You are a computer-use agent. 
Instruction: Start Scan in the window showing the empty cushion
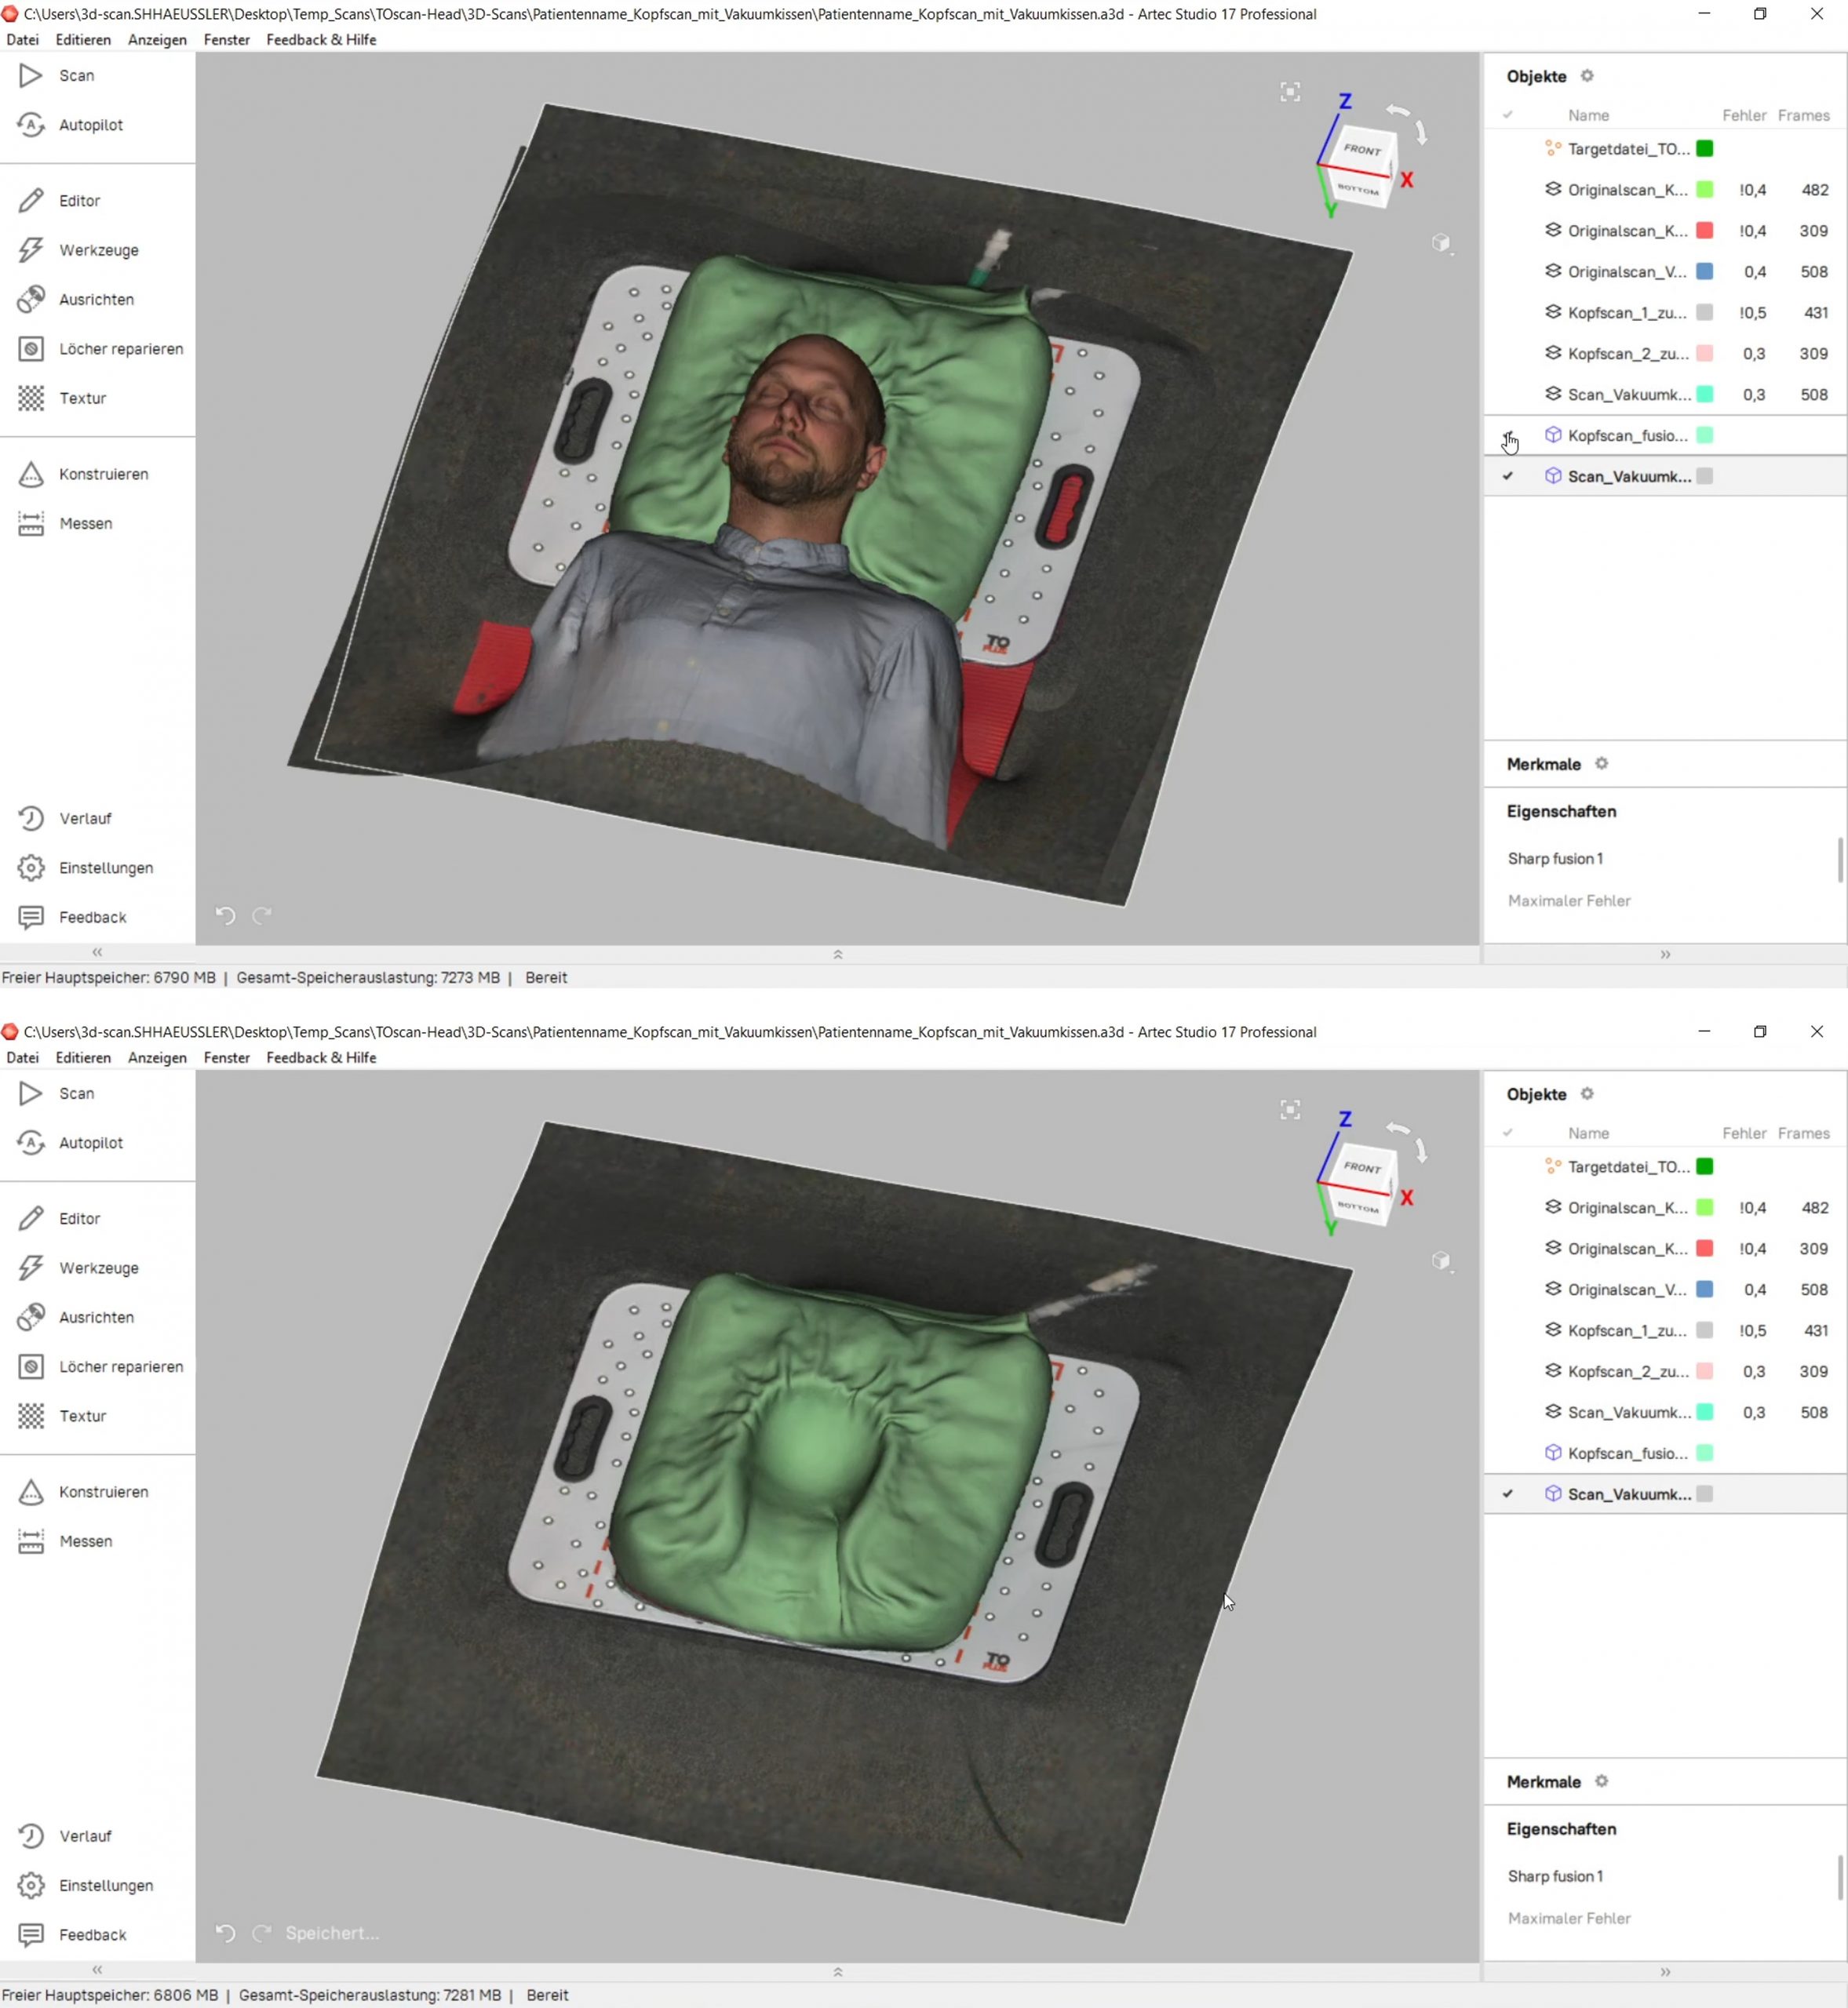[x=57, y=1093]
